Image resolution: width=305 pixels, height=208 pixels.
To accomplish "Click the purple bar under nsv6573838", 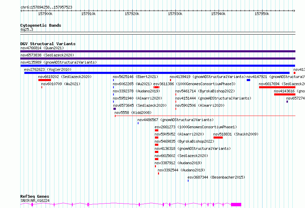I will [x=158, y=58].
